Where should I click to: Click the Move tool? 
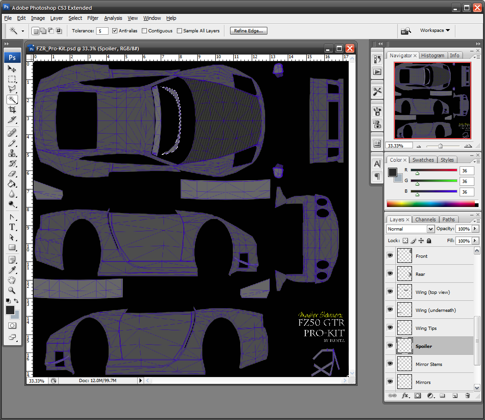pos(12,68)
